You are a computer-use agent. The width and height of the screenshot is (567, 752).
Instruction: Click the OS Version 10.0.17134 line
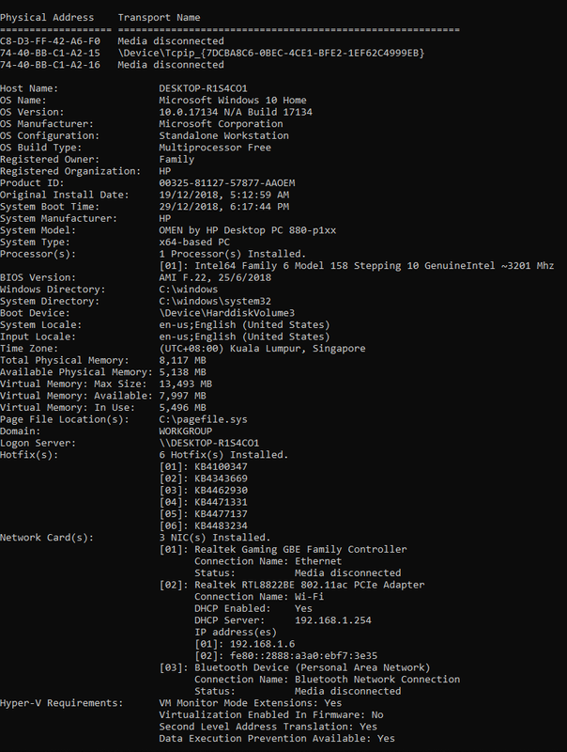(236, 112)
